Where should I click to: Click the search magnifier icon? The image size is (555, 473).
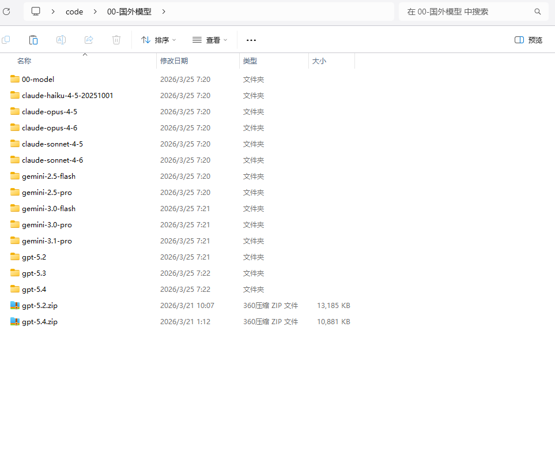(538, 12)
